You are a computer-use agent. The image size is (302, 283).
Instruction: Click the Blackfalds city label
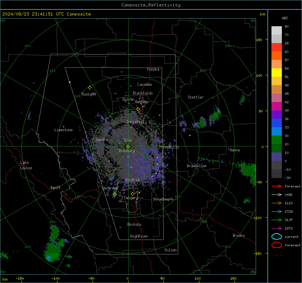(x=143, y=93)
